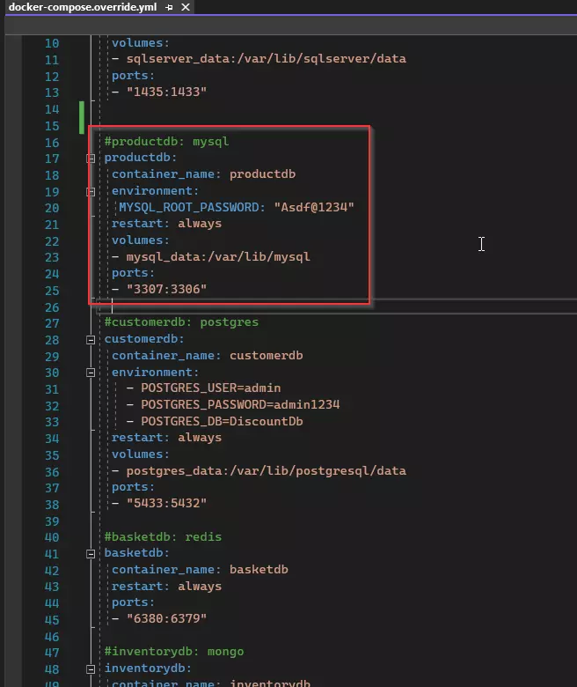Click the #customerdb: postgres comment

pyautogui.click(x=181, y=322)
